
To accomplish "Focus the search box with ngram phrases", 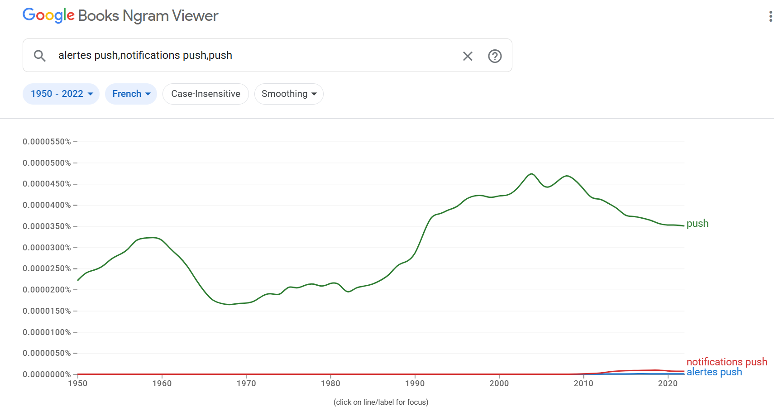I will click(253, 55).
